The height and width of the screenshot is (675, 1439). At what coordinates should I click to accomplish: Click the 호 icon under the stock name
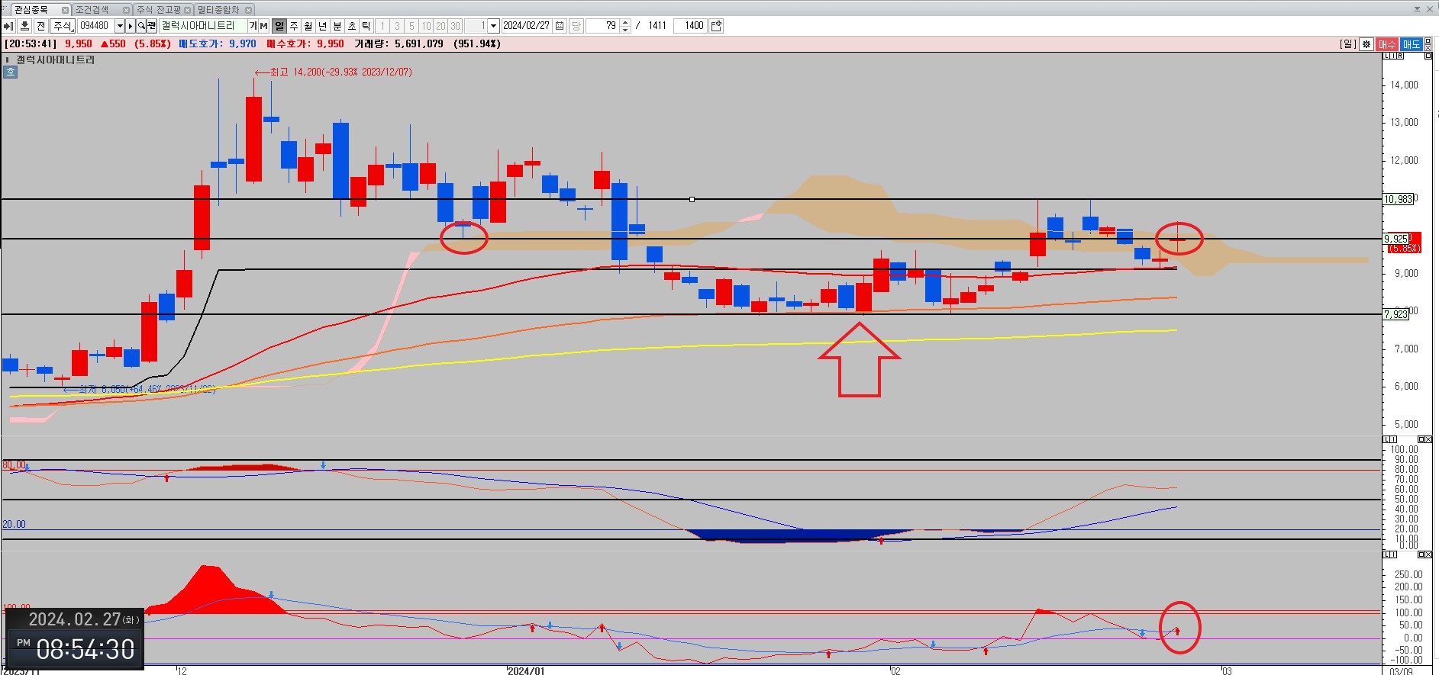pyautogui.click(x=11, y=72)
